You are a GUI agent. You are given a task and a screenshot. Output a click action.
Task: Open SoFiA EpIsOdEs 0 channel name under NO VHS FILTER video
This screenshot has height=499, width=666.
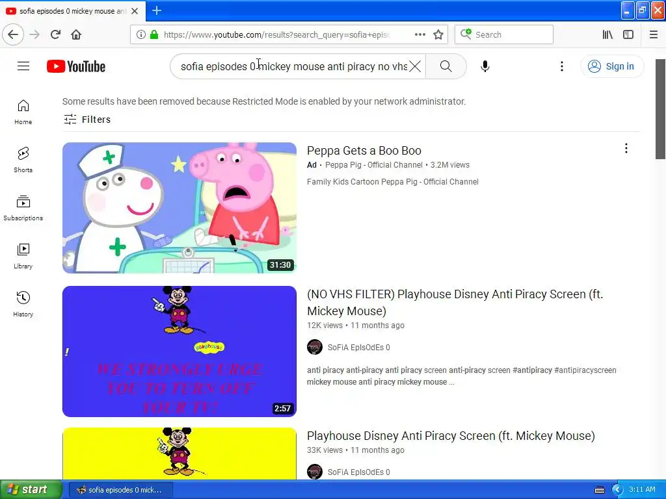pyautogui.click(x=358, y=348)
